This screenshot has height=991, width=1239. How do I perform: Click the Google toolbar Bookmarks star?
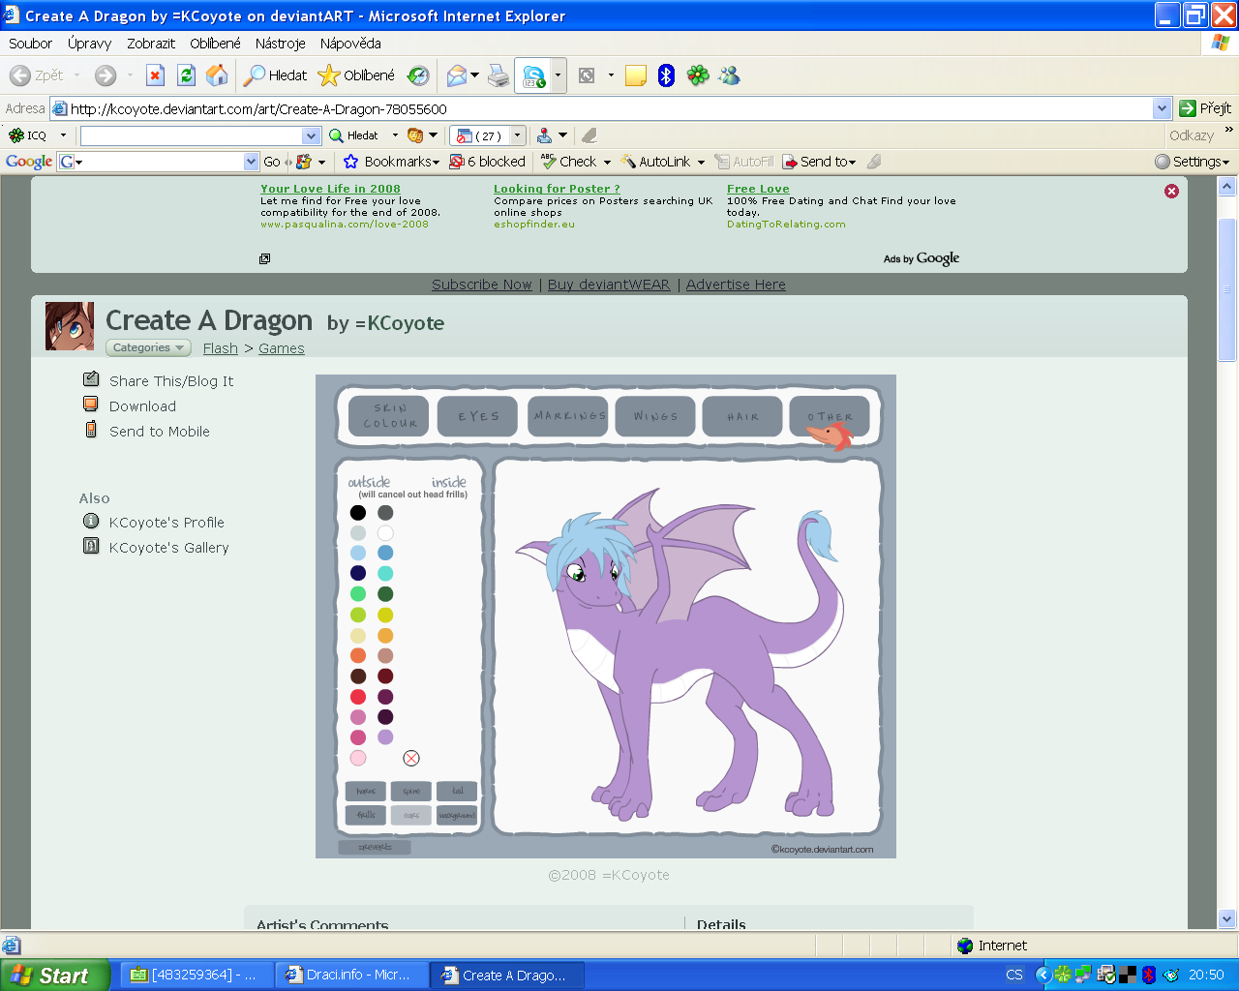click(x=350, y=162)
